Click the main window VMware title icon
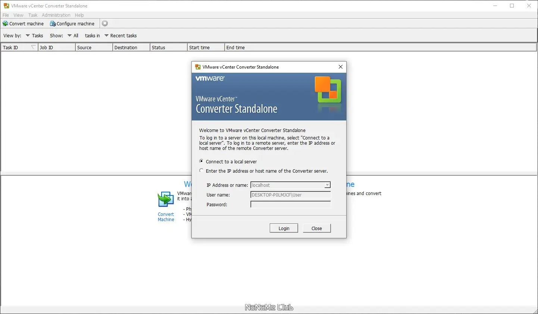 6,6
